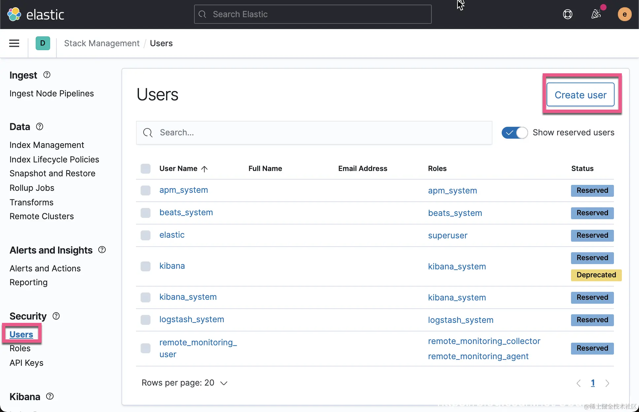Click help icon beside Security heading
The width and height of the screenshot is (639, 412).
click(56, 316)
